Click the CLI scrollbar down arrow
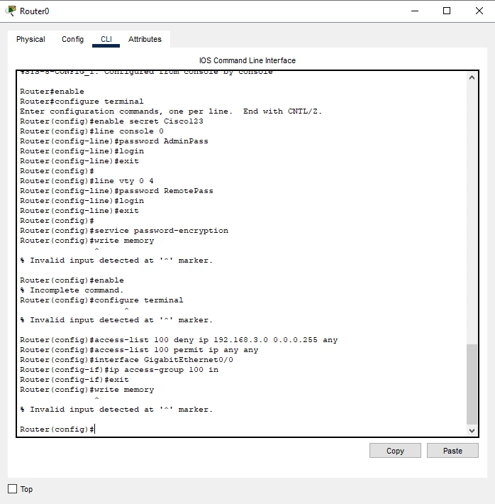This screenshot has width=495, height=504. tap(472, 430)
